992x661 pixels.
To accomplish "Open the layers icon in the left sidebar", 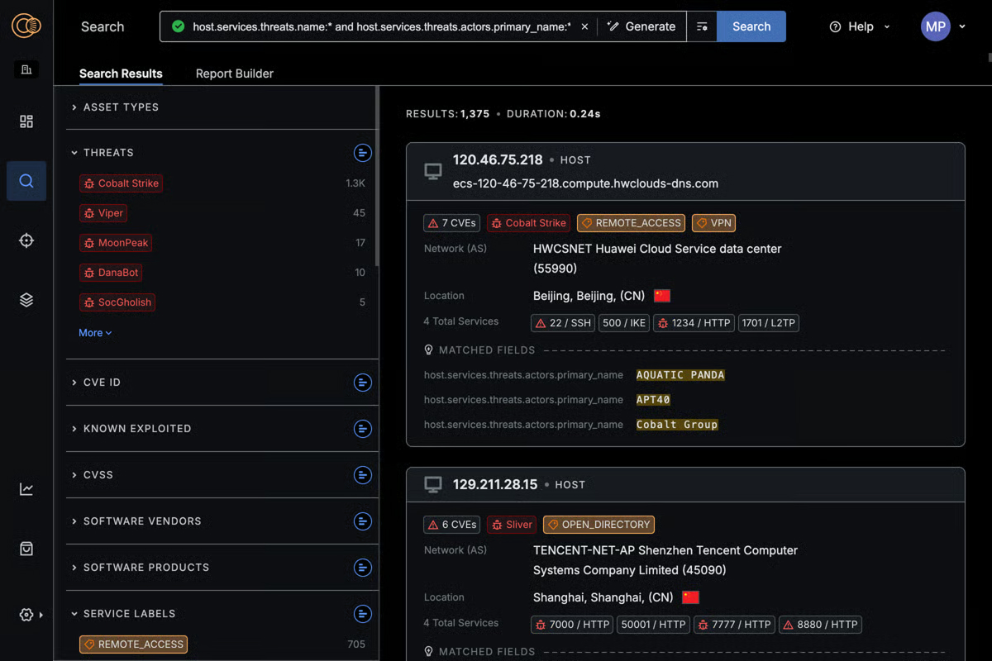I will (x=26, y=300).
